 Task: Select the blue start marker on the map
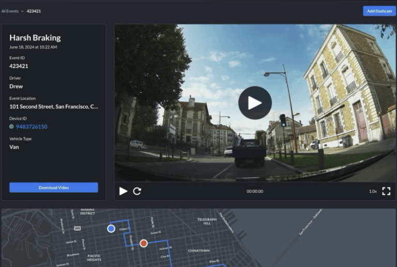click(111, 228)
